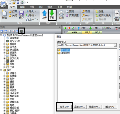Open 页面设置 page setup
Image resolution: width=120 pixels, height=114 pixels.
pos(72,16)
